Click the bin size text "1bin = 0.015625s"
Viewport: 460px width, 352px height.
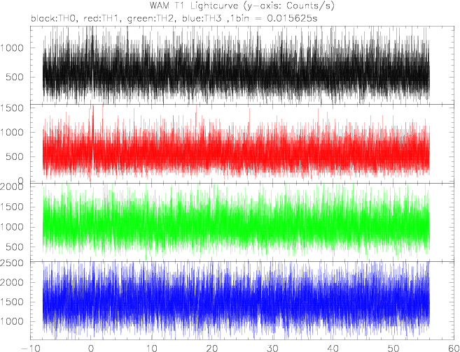point(273,19)
